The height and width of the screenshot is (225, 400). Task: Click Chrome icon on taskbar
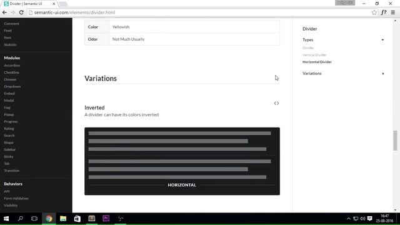(x=49, y=218)
